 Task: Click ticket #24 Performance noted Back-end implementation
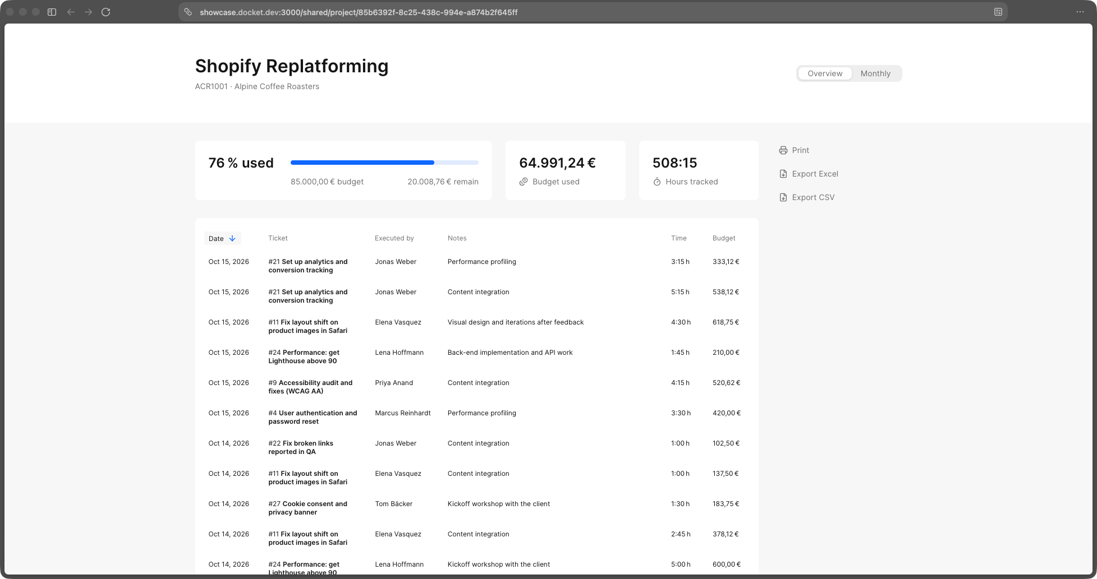pos(304,356)
